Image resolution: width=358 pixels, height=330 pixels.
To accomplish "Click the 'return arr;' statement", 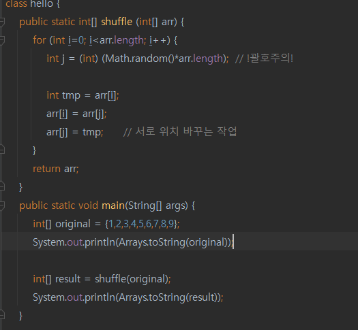I will point(56,169).
